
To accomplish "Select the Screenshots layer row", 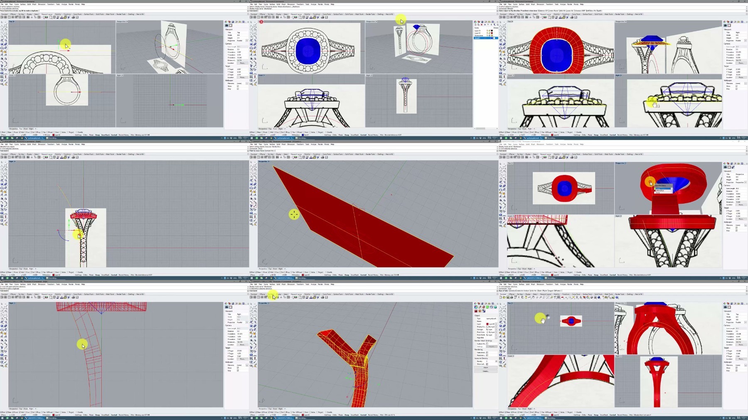I will coord(486,36).
